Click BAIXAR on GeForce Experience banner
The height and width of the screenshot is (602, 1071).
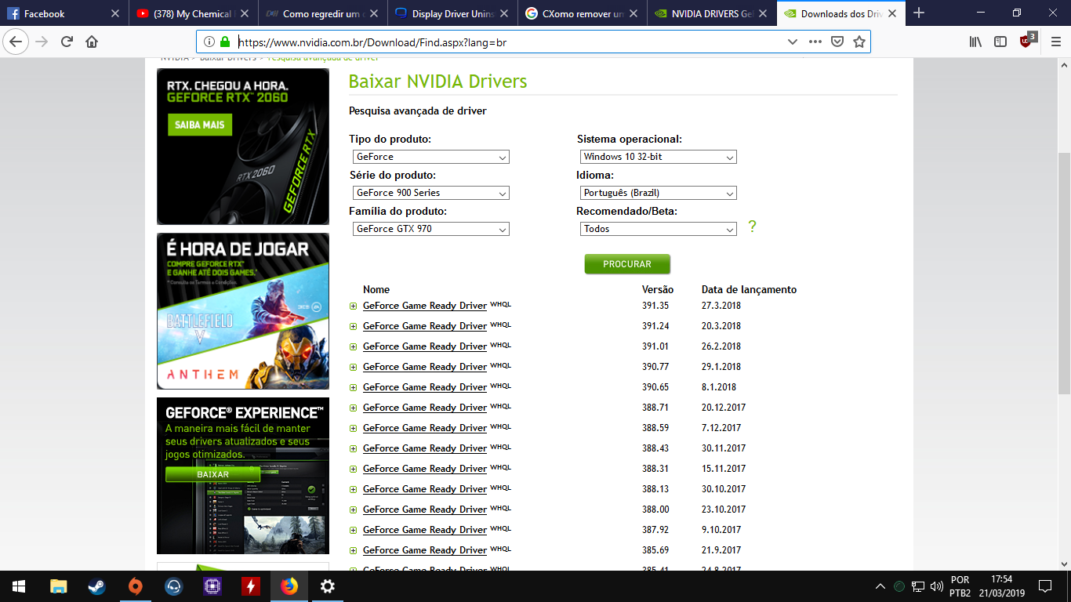(x=212, y=474)
